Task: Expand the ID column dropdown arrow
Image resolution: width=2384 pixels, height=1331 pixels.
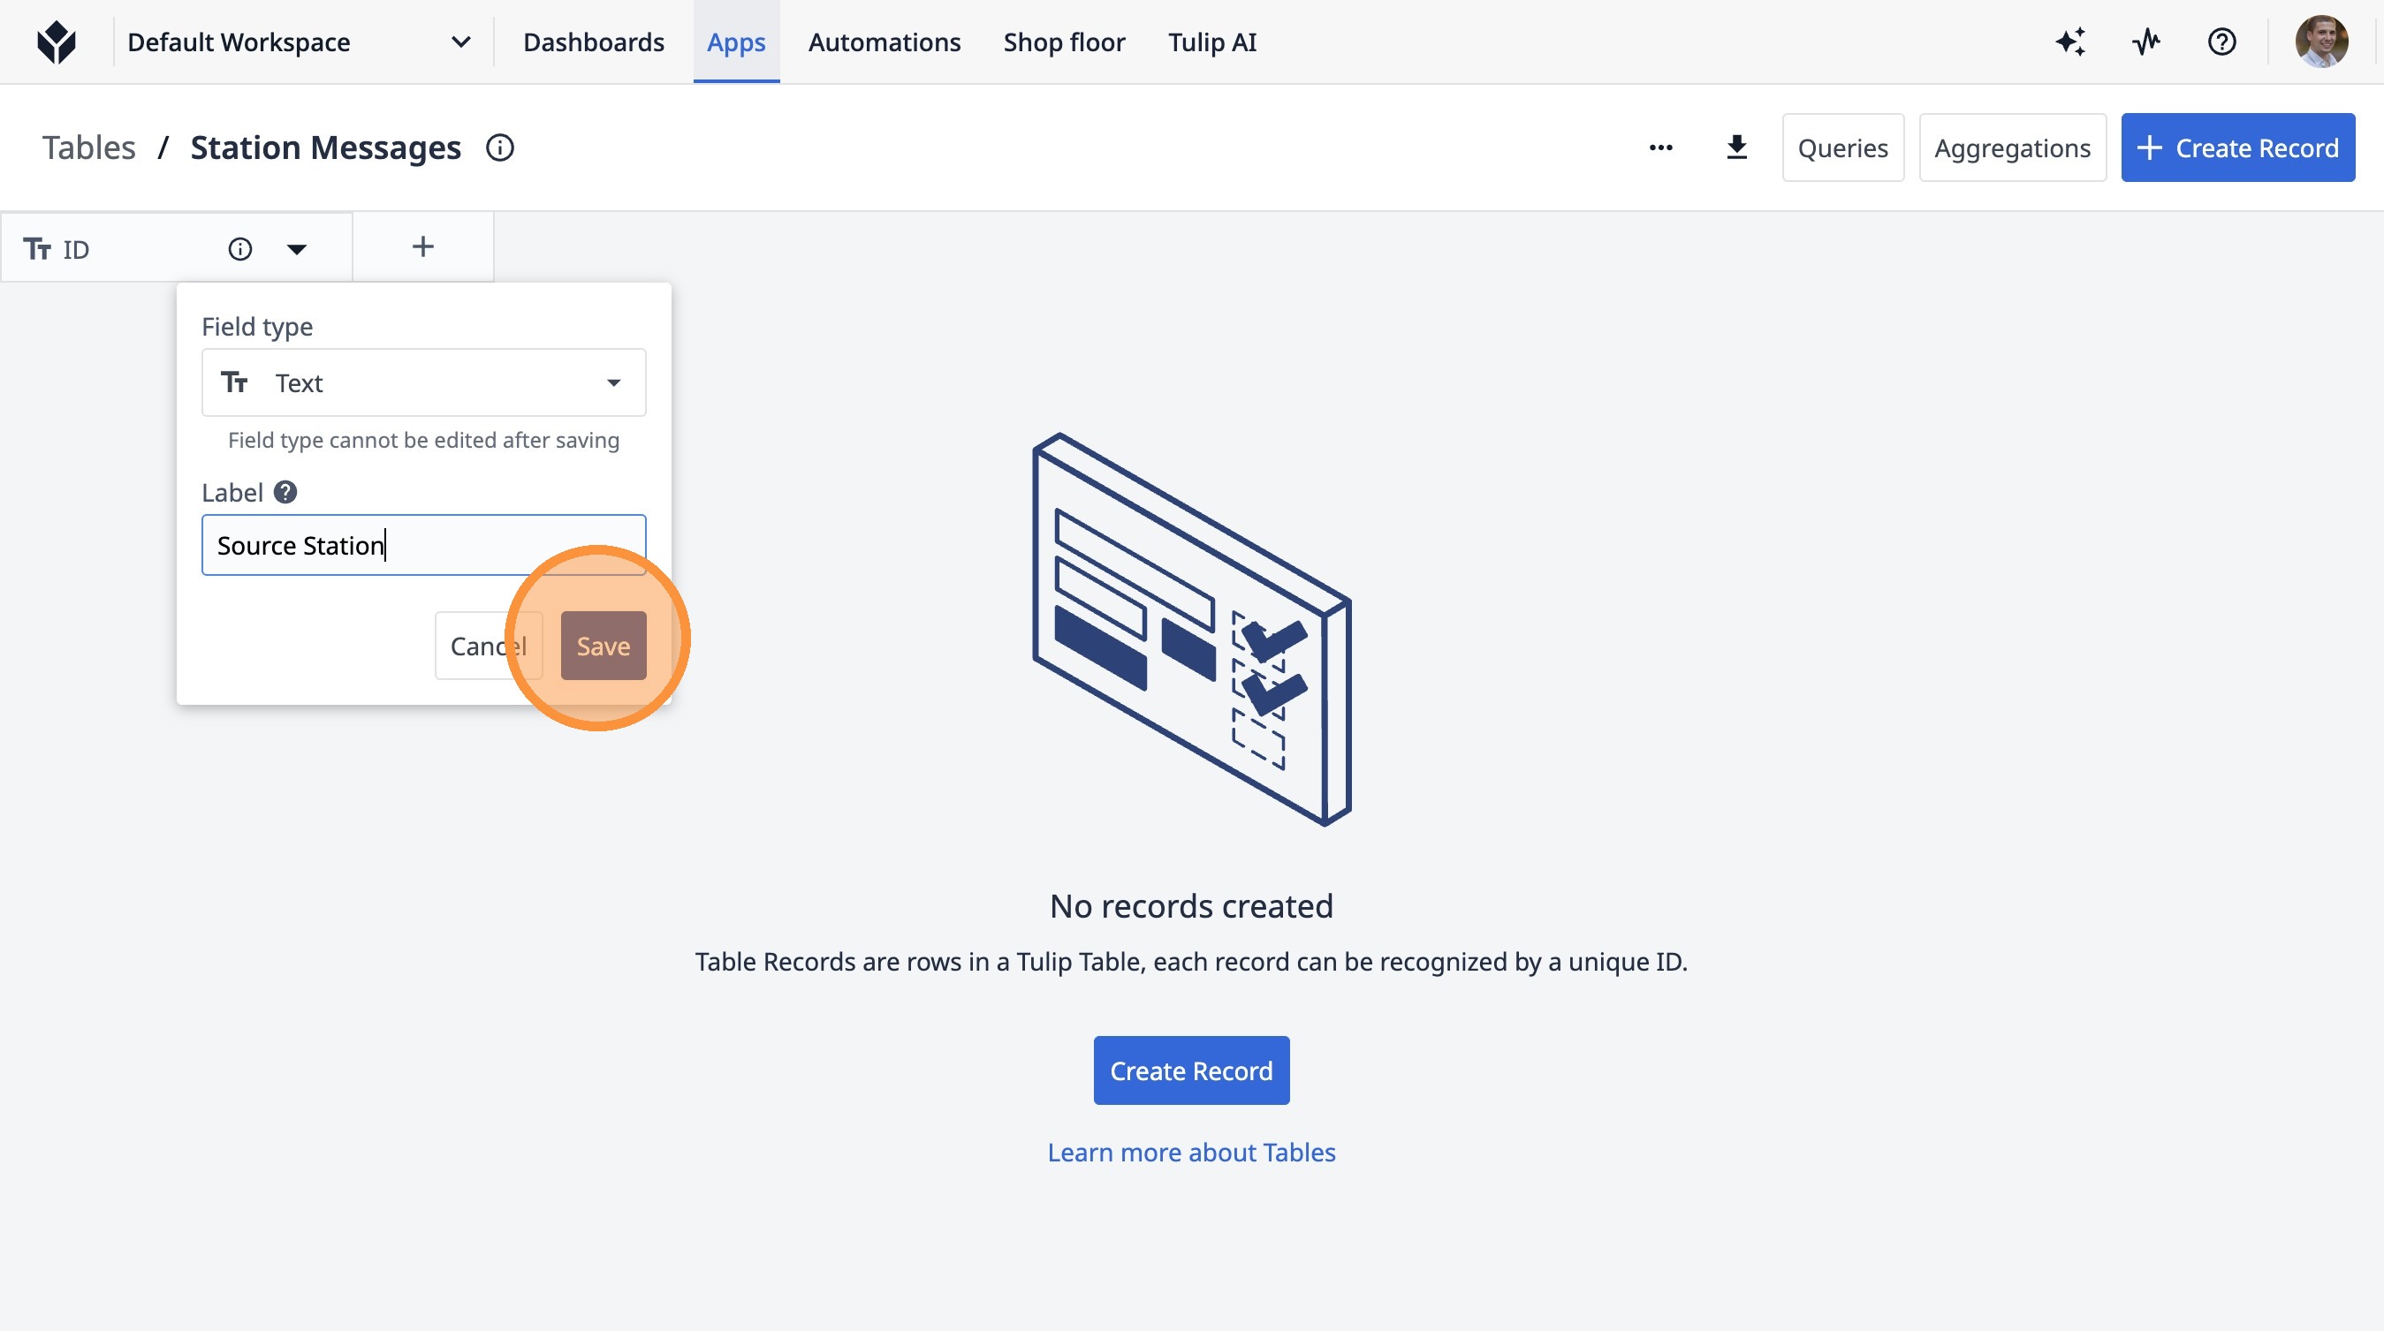Action: click(x=296, y=249)
